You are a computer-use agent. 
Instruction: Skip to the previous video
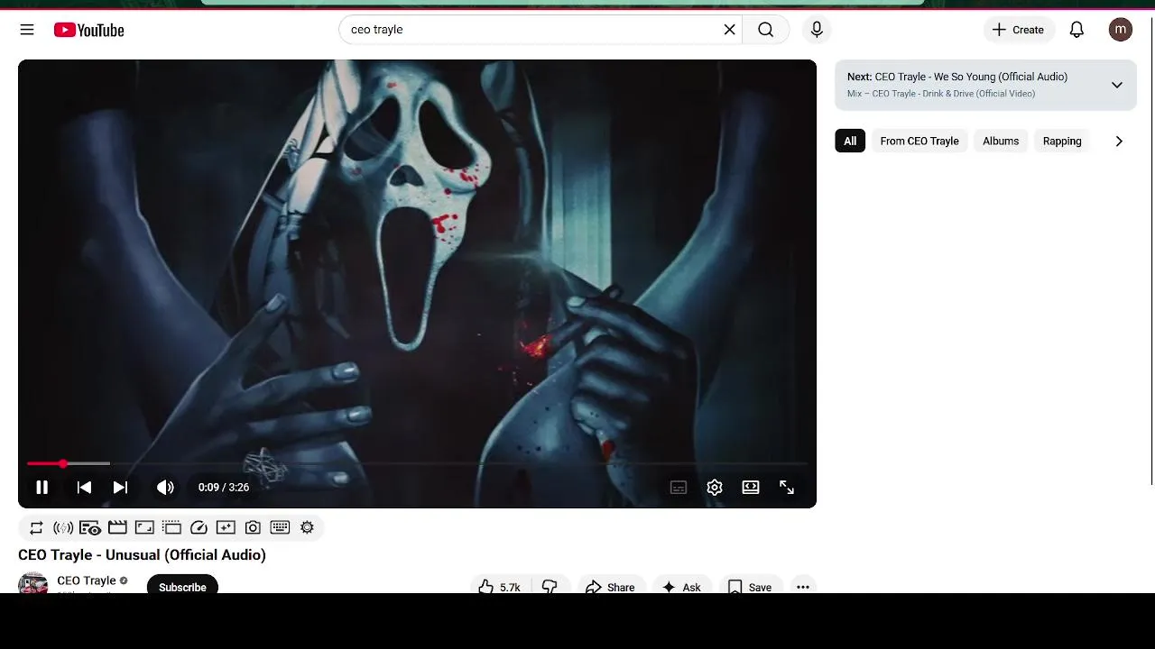point(84,488)
